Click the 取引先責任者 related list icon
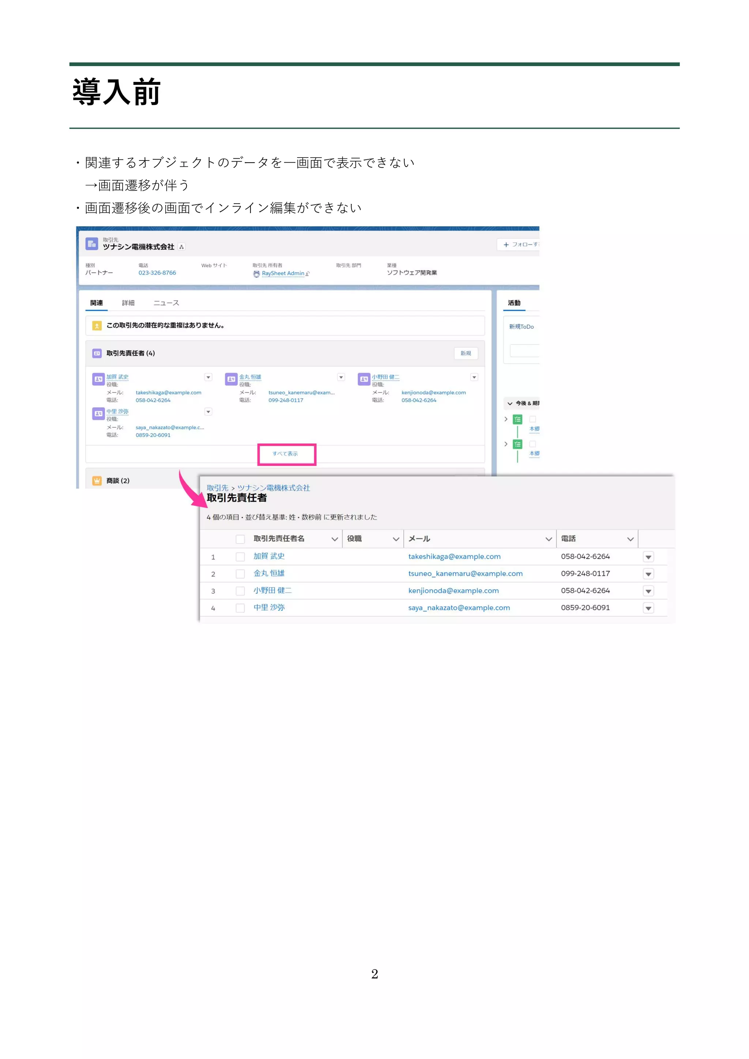Viewport: 749px width, 1059px height. coord(97,353)
